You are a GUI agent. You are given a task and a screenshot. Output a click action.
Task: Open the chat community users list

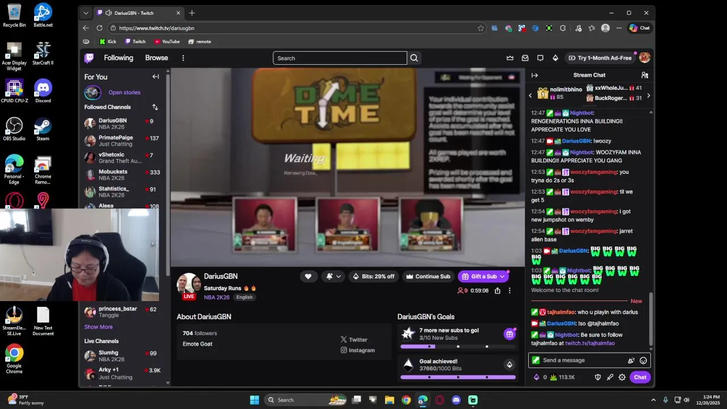(645, 75)
